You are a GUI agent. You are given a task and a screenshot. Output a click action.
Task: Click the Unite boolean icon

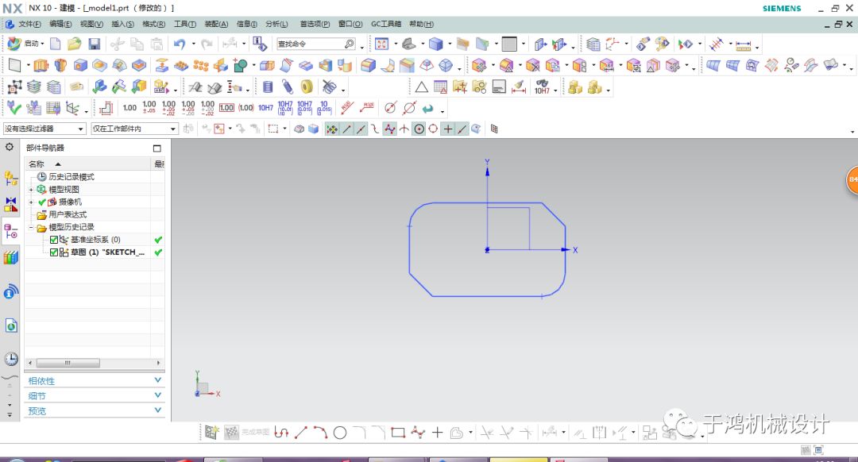pyautogui.click(x=240, y=66)
